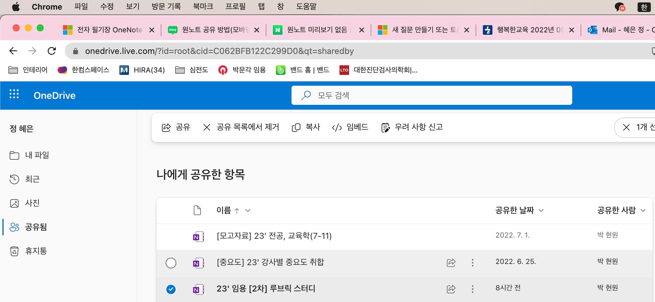This screenshot has width=655, height=302.
Task: Open more actions for [중요도] 23' 강사별 row
Action: coord(473,263)
